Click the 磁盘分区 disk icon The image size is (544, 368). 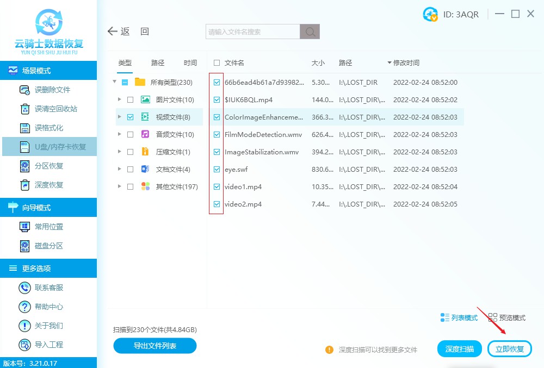(x=24, y=246)
